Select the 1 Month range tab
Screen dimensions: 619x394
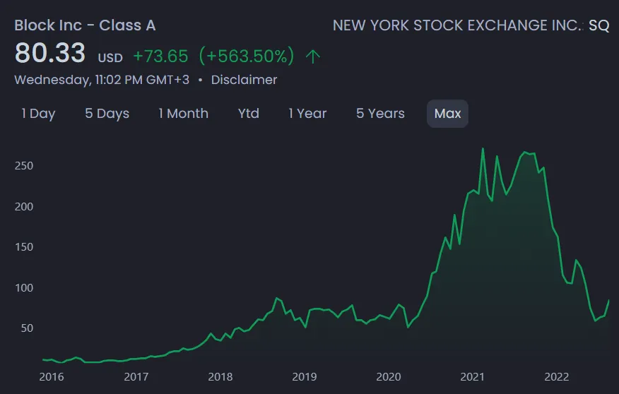tap(183, 114)
